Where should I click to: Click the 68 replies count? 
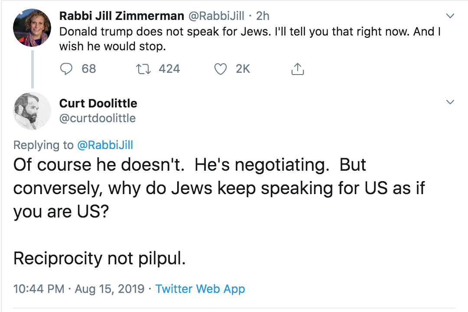pos(89,69)
